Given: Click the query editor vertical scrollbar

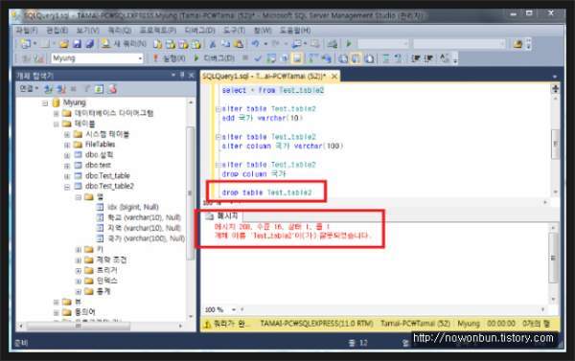Looking at the screenshot, I should click(555, 144).
